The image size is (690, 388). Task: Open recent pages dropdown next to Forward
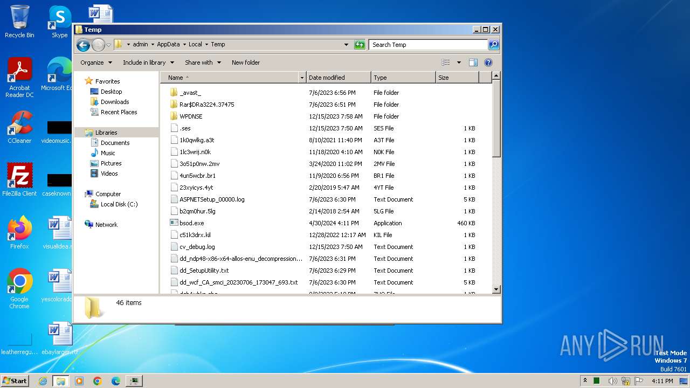tap(108, 45)
